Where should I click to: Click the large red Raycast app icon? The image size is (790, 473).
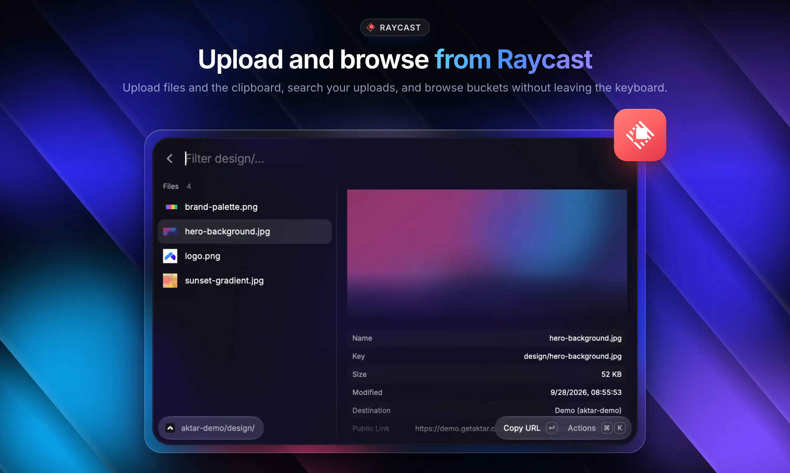click(x=640, y=135)
